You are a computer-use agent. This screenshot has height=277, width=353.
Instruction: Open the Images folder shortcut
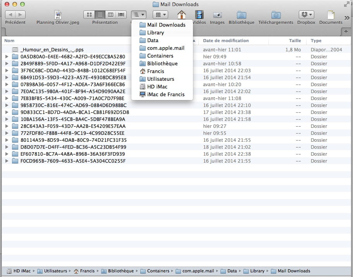(217, 15)
